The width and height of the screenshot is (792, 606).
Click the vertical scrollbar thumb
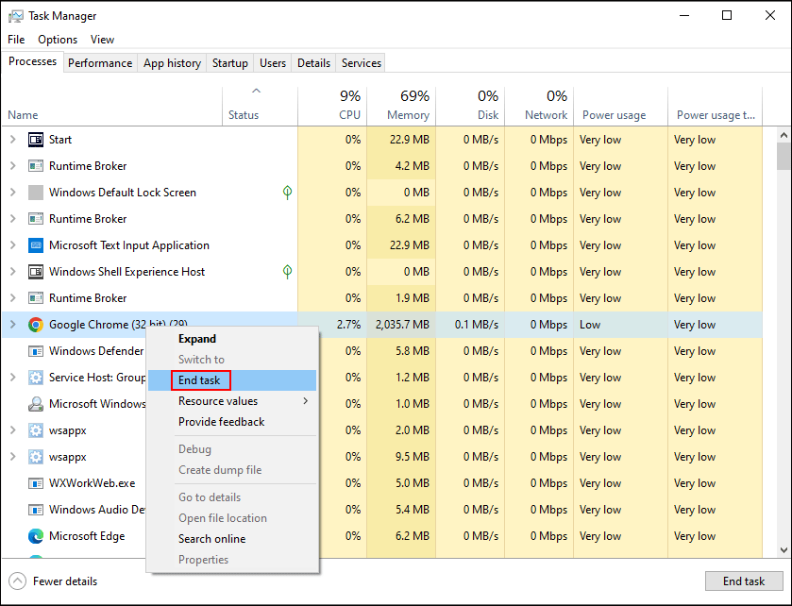pyautogui.click(x=784, y=156)
